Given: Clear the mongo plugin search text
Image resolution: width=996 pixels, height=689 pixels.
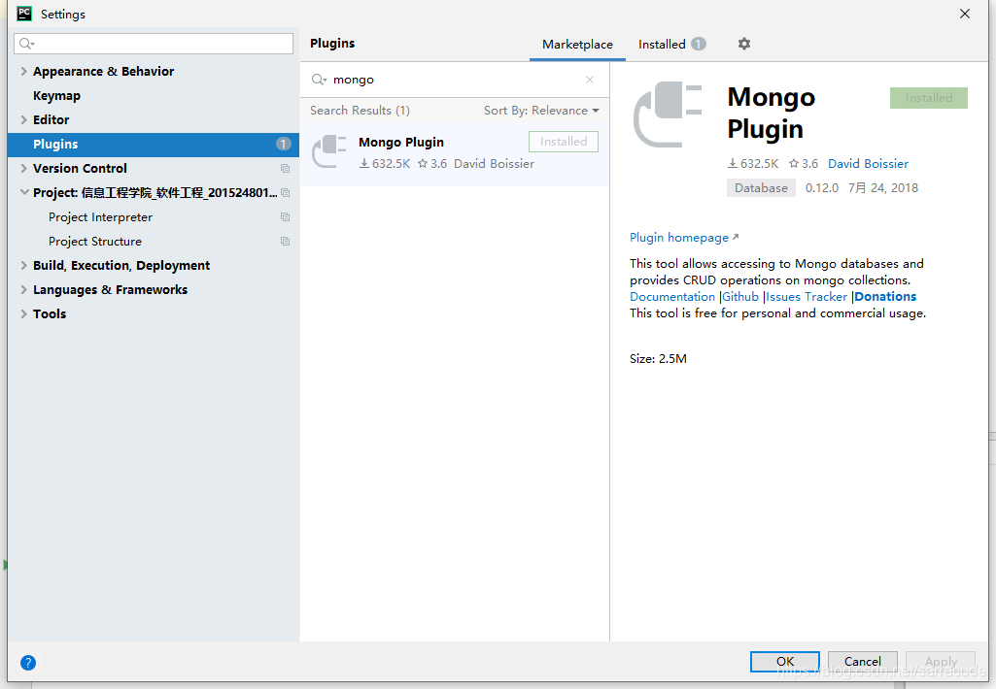Looking at the screenshot, I should point(590,80).
